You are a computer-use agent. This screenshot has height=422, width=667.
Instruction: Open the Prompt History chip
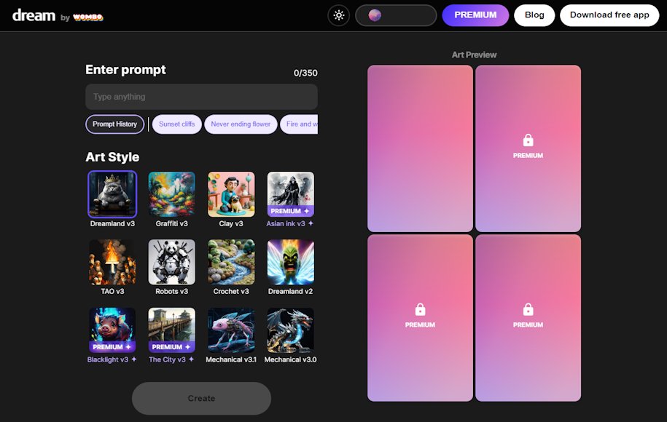(x=115, y=124)
